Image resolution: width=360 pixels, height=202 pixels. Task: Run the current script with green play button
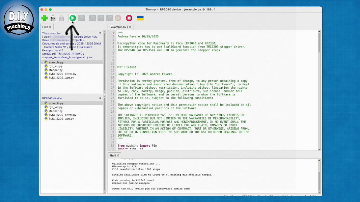click(72, 18)
